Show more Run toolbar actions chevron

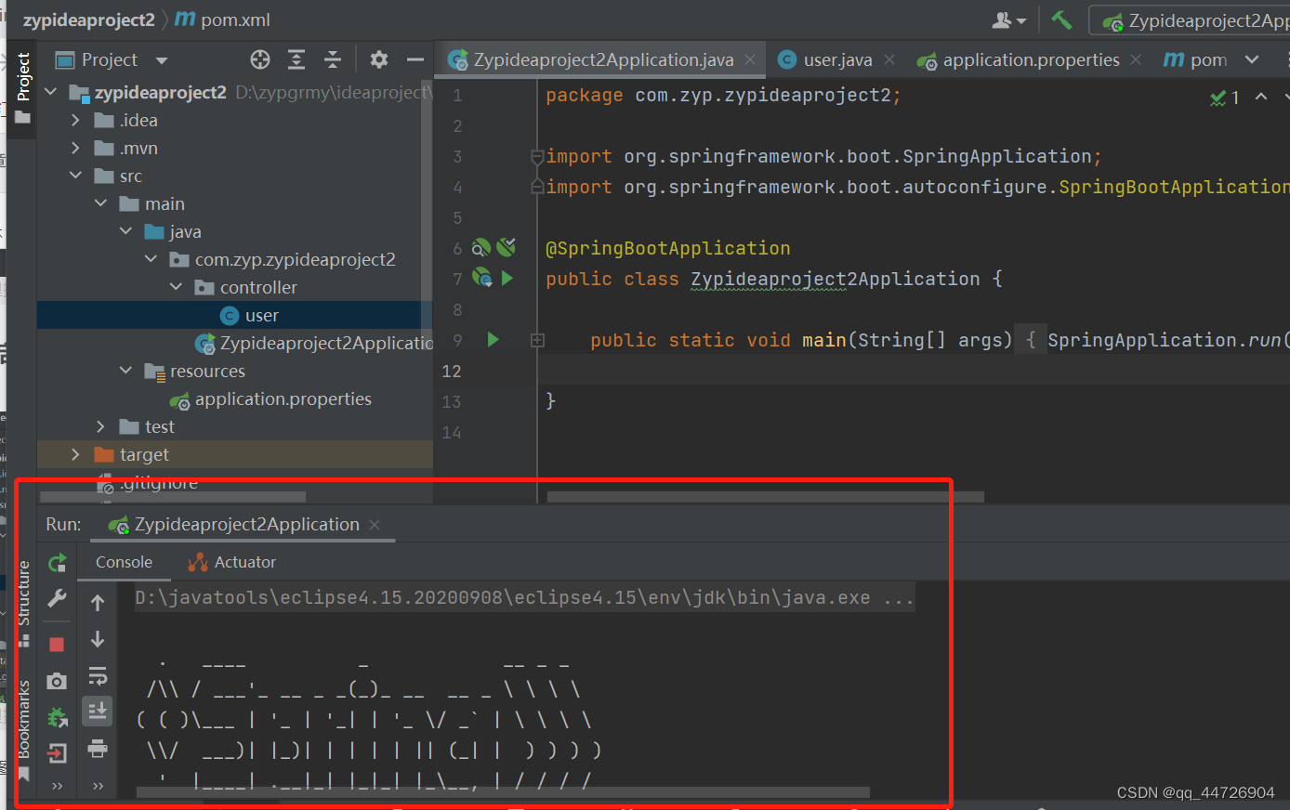[57, 787]
